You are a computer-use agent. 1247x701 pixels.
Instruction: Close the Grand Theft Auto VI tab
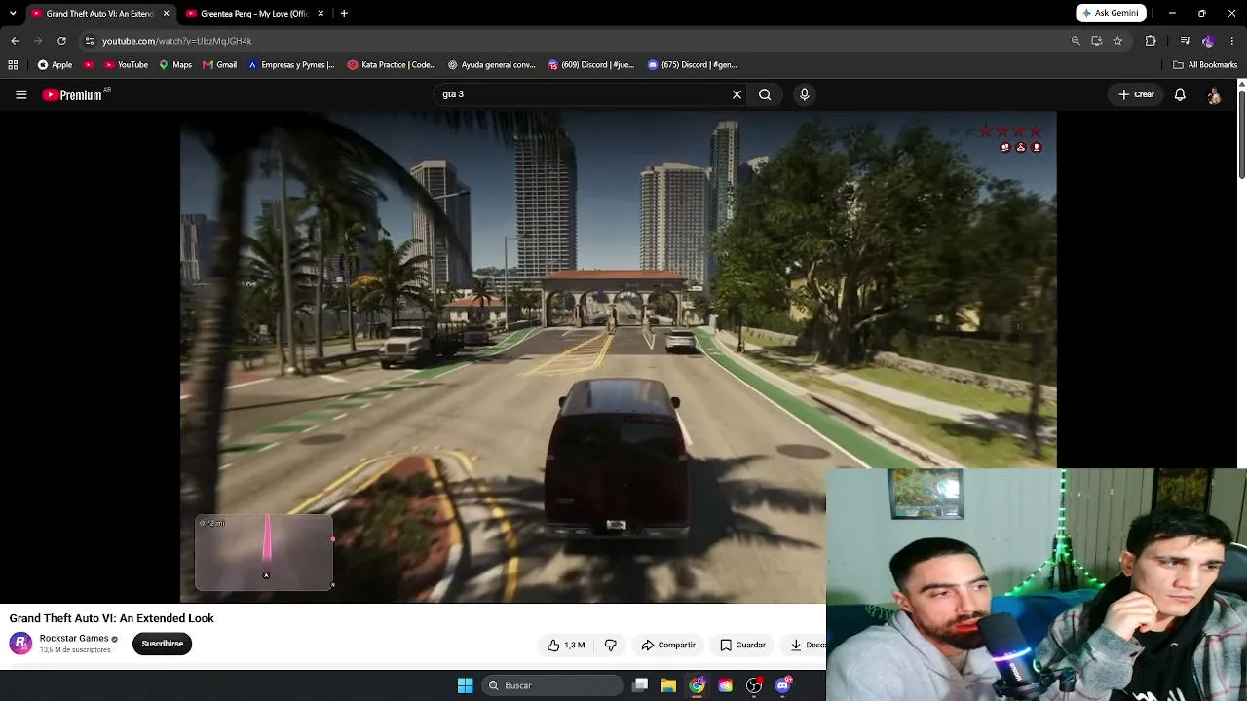pyautogui.click(x=167, y=14)
